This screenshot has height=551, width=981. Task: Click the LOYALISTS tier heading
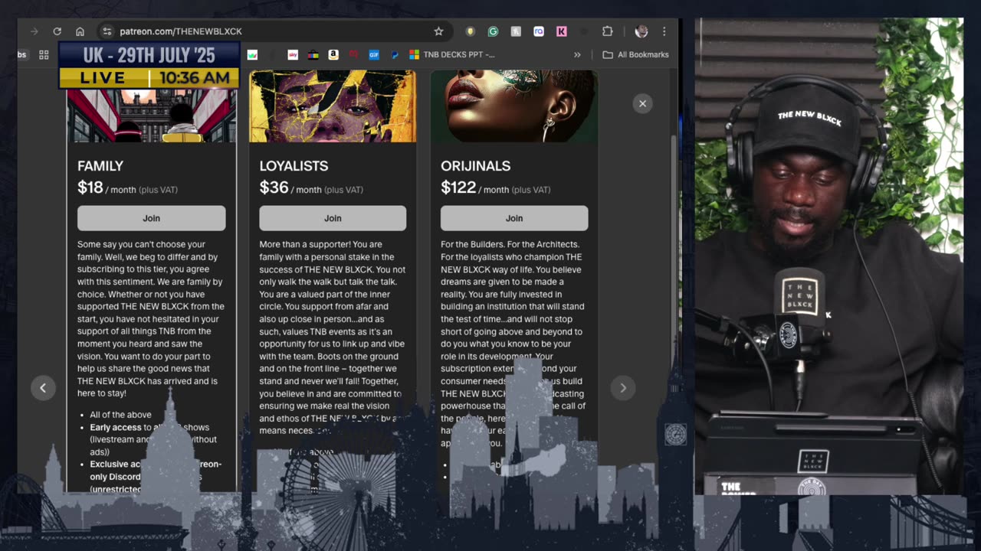point(294,166)
